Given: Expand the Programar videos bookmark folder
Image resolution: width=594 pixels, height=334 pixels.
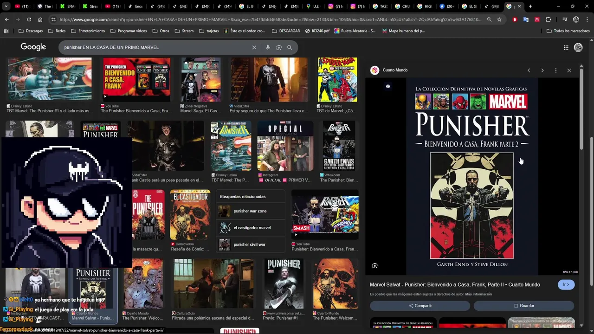Looking at the screenshot, I should tap(128, 31).
